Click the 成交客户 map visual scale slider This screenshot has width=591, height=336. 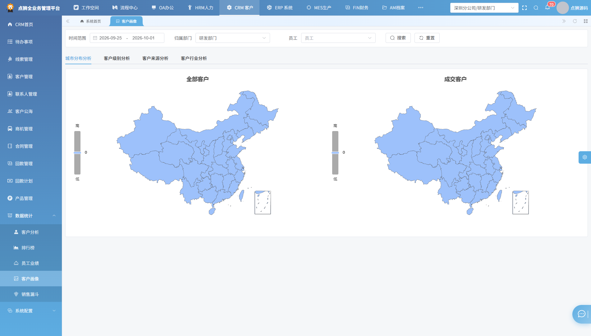point(335,152)
